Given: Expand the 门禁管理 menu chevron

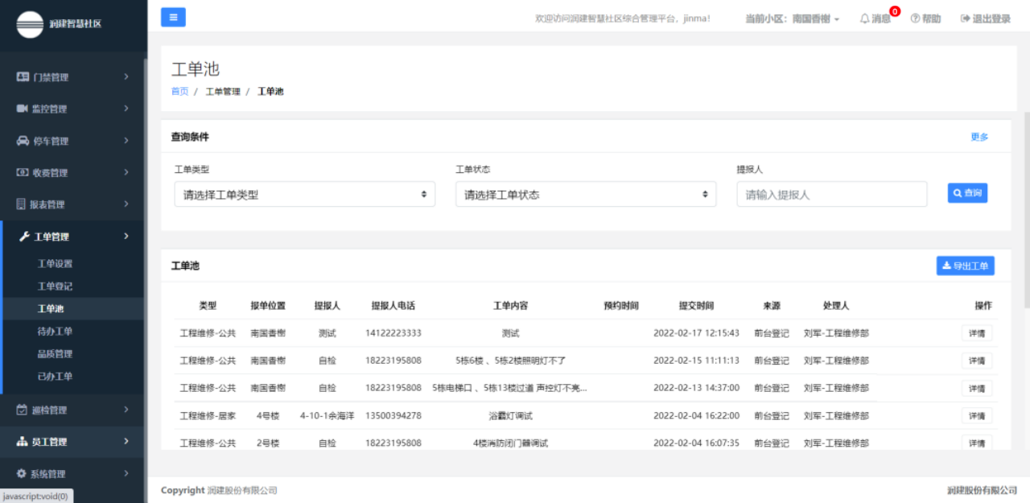Looking at the screenshot, I should pos(126,77).
